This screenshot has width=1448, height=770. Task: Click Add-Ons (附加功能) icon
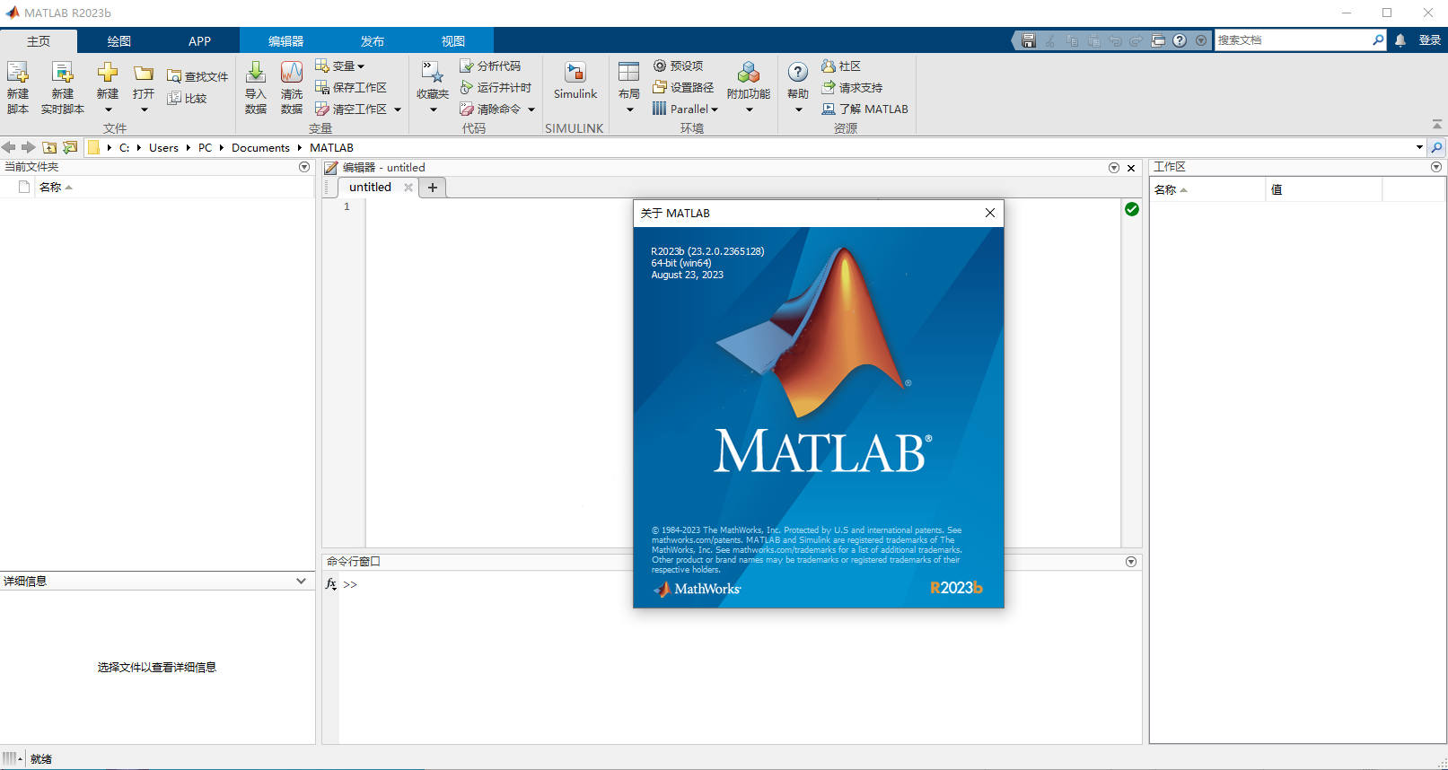pos(749,73)
